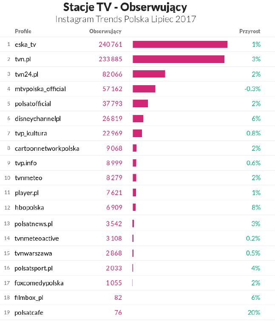Image resolution: width=275 pixels, height=322 pixels.
Task: Open the mtvpolska_official profile
Action: (40, 89)
